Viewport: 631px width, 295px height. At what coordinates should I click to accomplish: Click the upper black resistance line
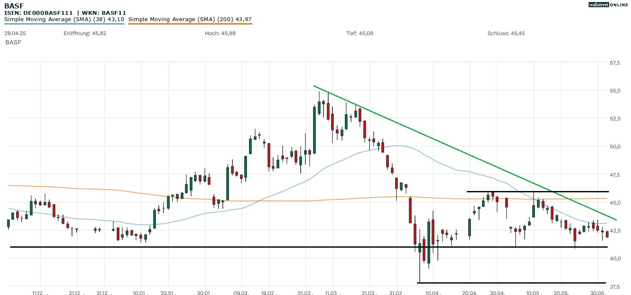pos(538,191)
